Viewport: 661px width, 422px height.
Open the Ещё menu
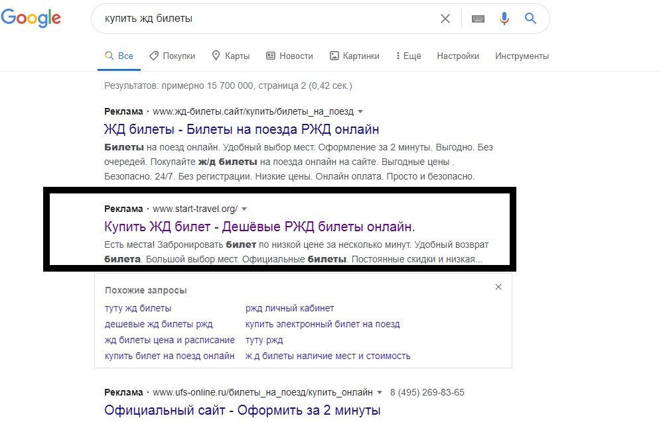click(x=409, y=56)
